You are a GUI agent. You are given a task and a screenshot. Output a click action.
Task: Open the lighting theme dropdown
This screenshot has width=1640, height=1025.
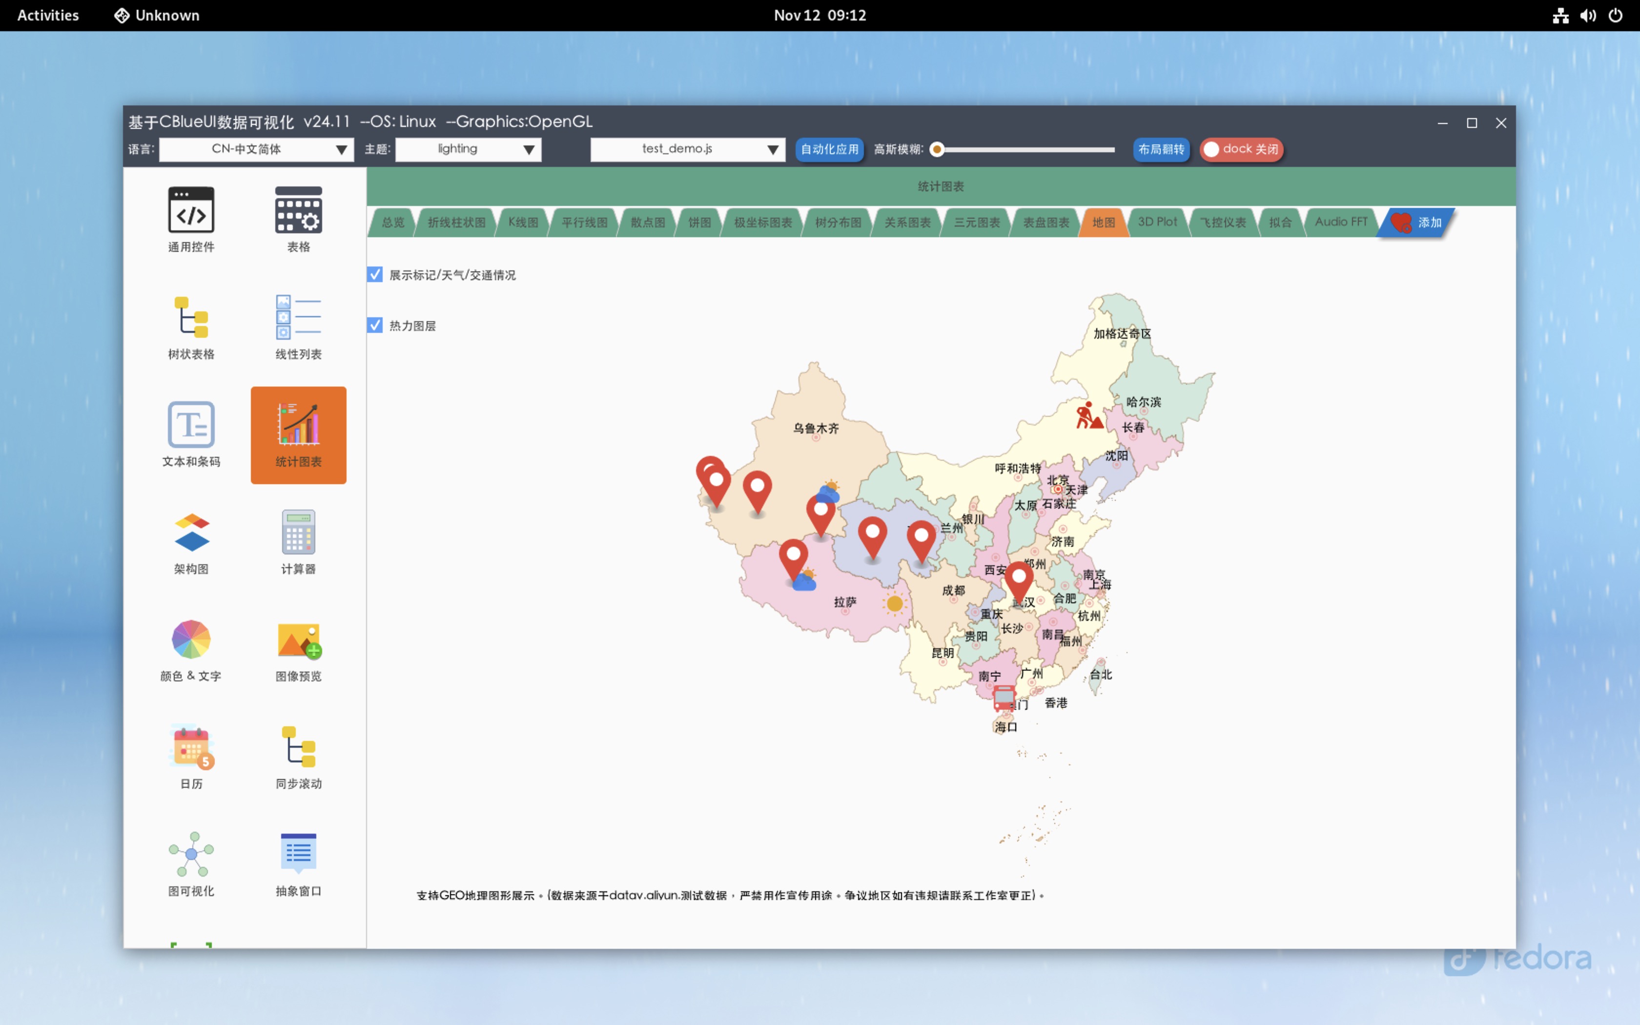pyautogui.click(x=468, y=149)
